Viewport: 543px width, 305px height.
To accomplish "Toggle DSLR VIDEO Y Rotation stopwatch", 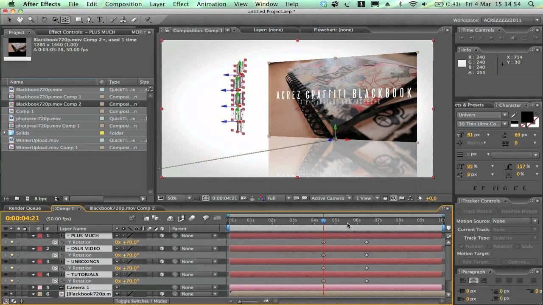I will coord(55,255).
